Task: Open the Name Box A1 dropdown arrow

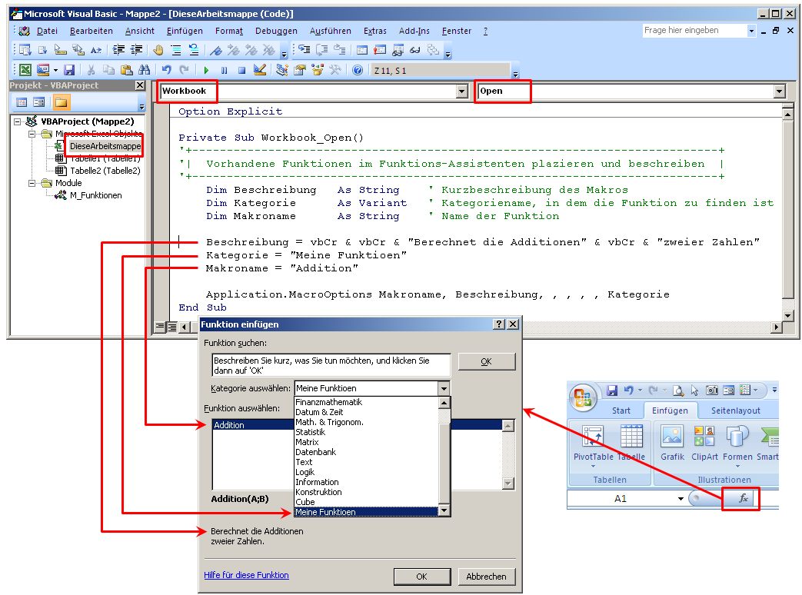Action: pyautogui.click(x=681, y=498)
